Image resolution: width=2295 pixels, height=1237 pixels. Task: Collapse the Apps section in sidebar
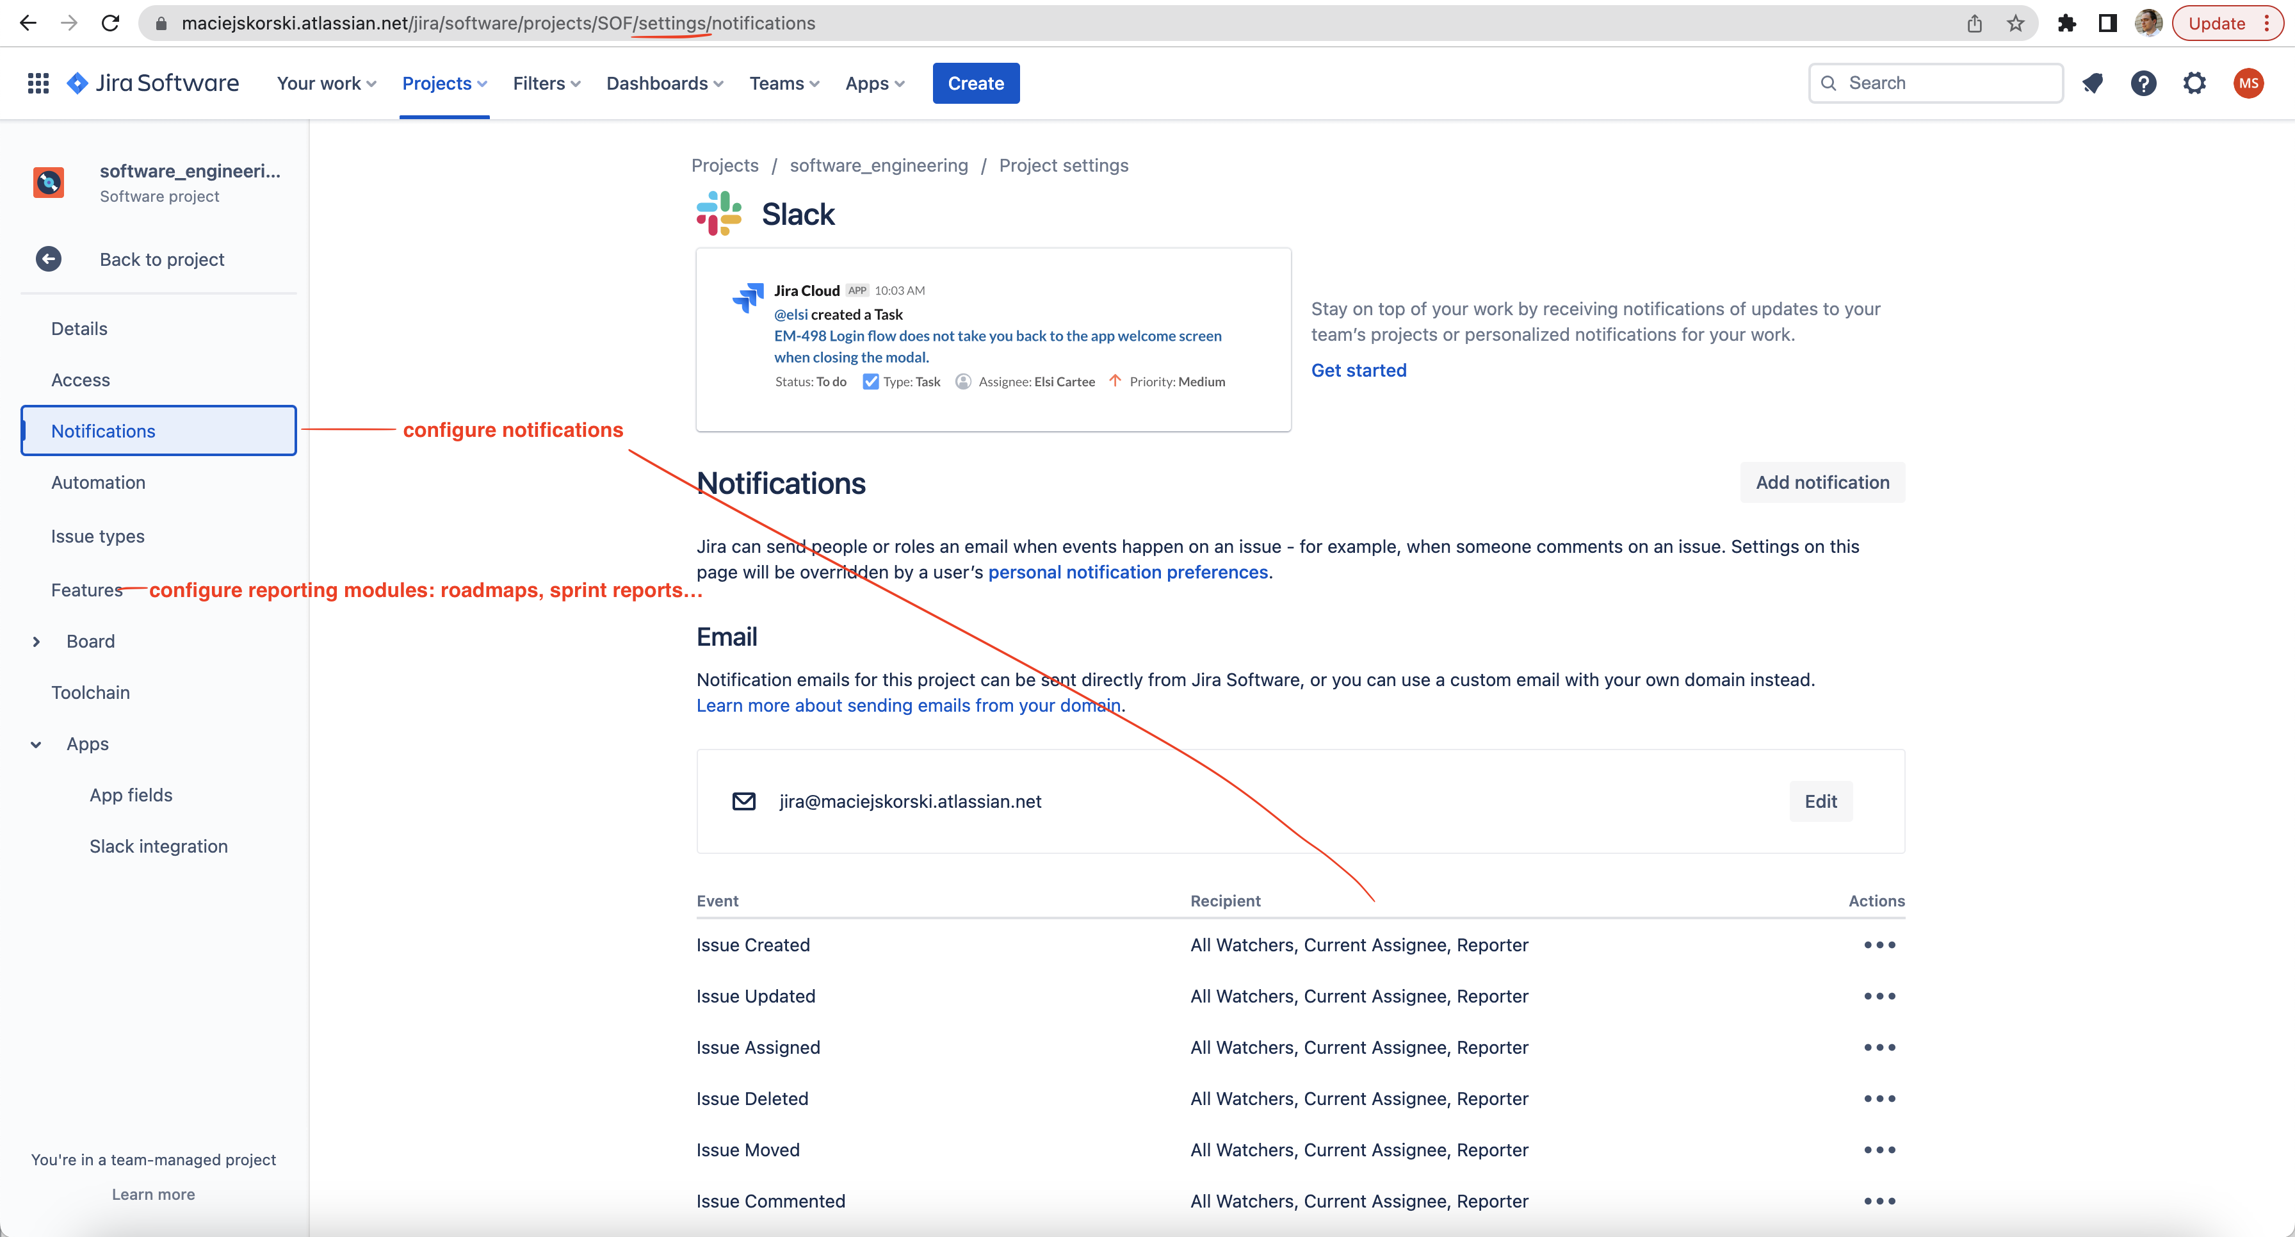coord(36,744)
